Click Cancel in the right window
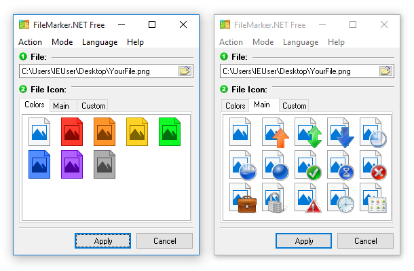Screen dimensions: 414x271 tap(365, 240)
